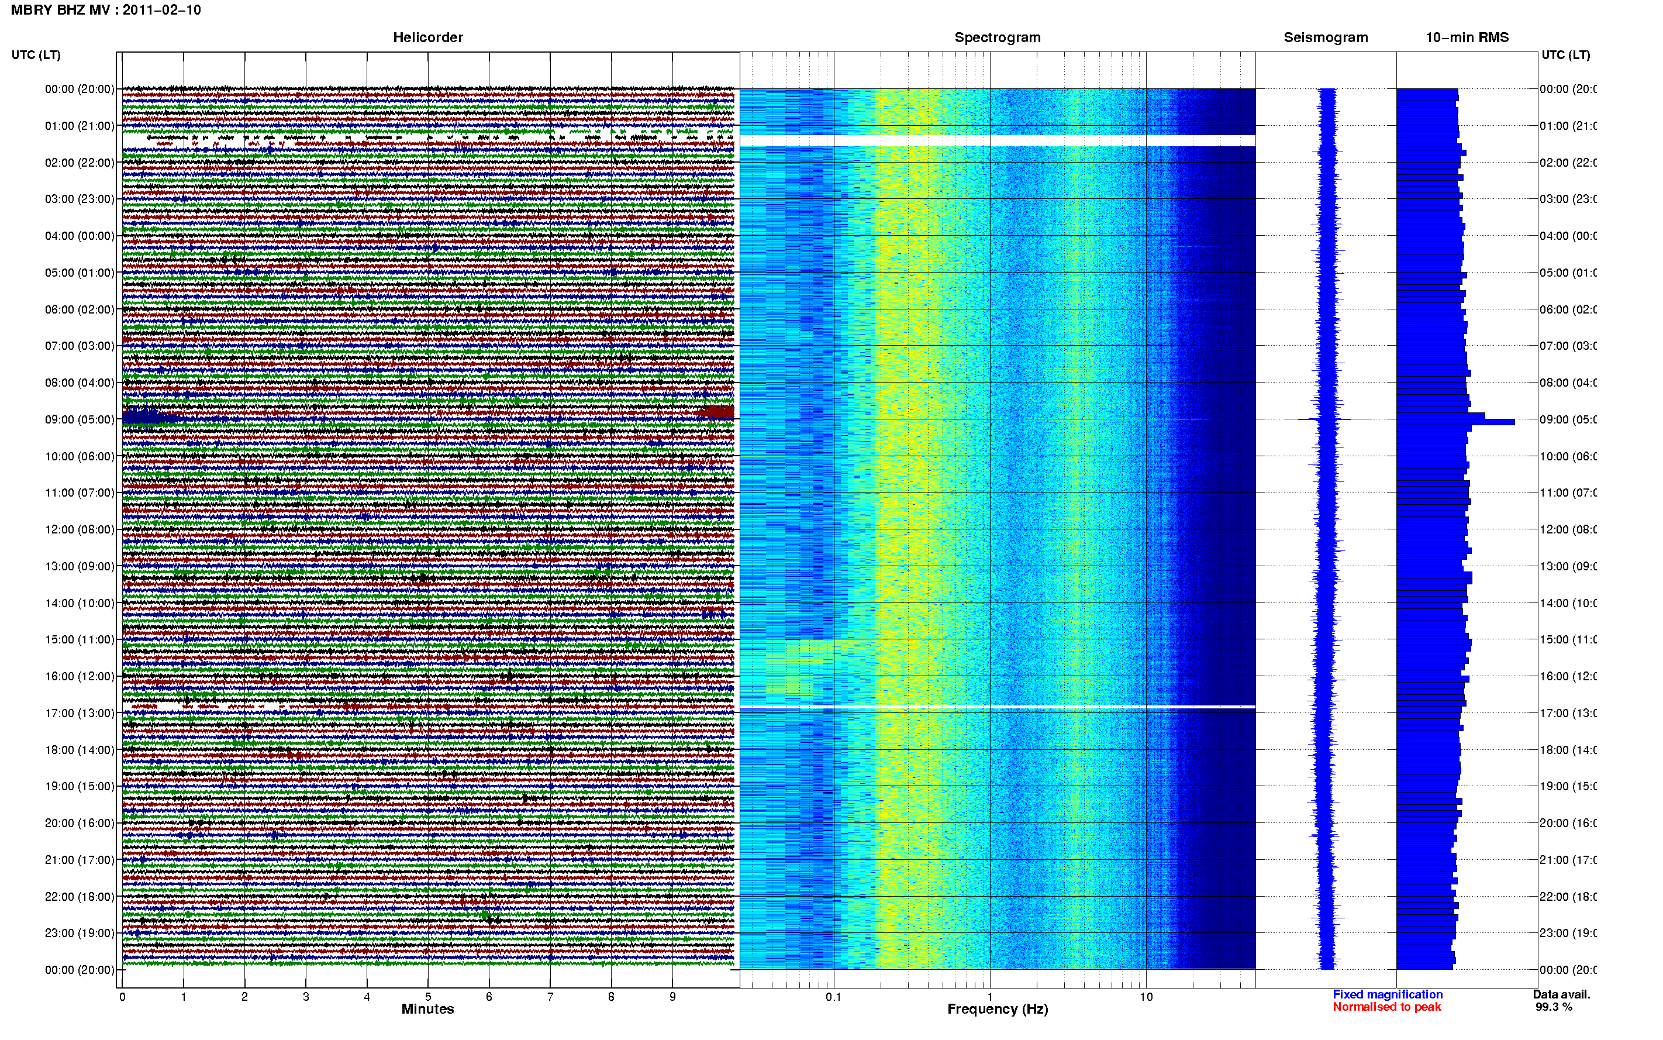Select the '99.3 %' availability value
This screenshot has height=1040, width=1663.
[x=1554, y=1007]
